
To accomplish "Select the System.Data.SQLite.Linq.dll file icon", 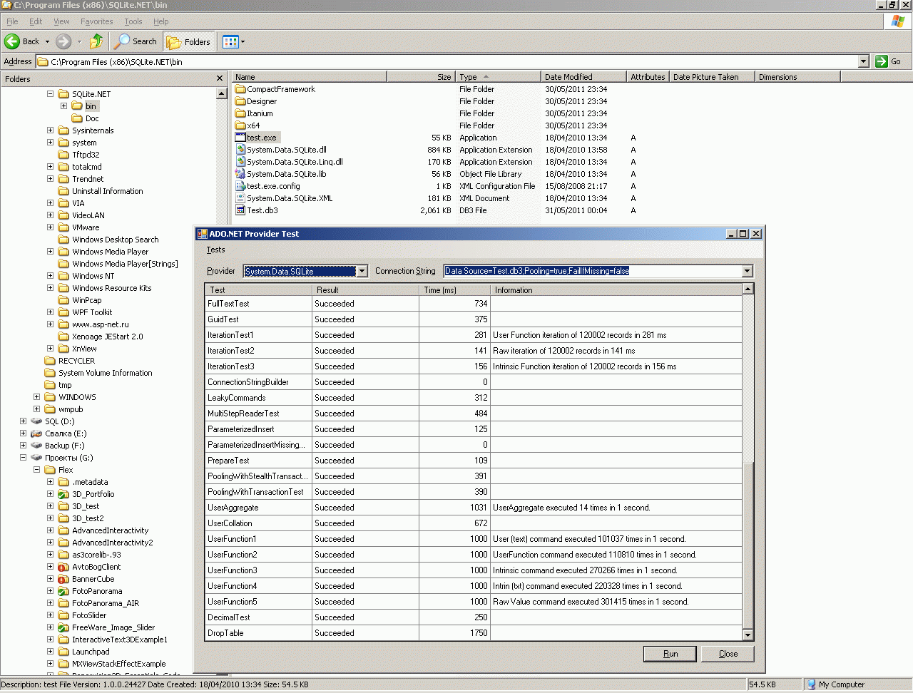I will (x=240, y=162).
